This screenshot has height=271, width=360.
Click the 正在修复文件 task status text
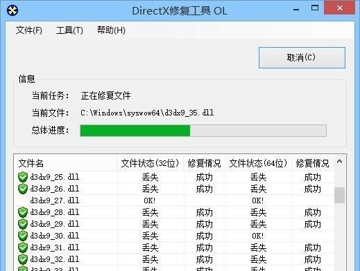(x=106, y=95)
